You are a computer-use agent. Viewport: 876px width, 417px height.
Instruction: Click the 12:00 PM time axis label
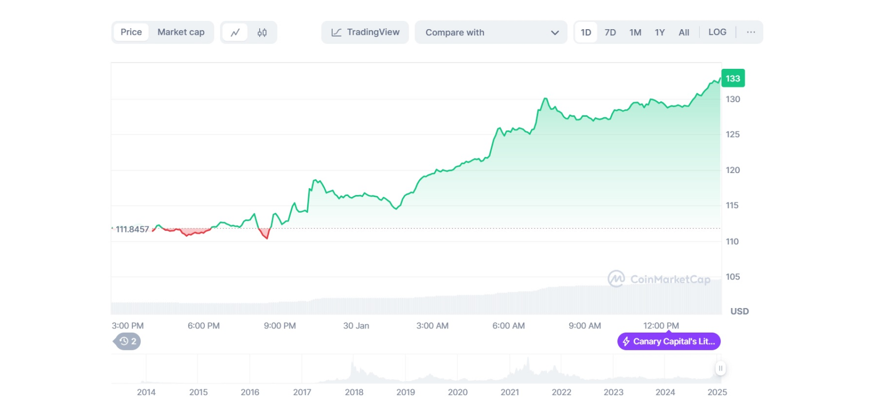point(661,326)
